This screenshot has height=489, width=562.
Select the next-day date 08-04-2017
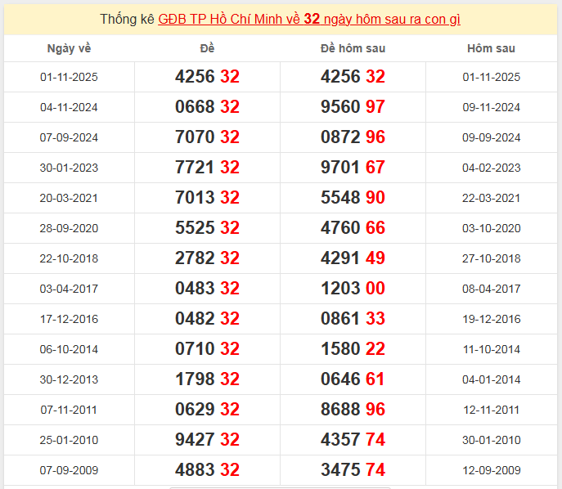(491, 289)
